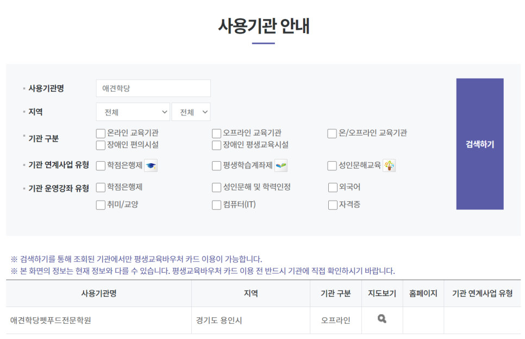Select the 장애인 편의시설 checkbox
The height and width of the screenshot is (339, 525).
[x=101, y=145]
